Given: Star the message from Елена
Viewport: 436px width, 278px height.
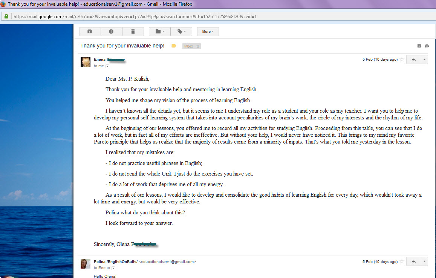Looking at the screenshot, I should 402,60.
